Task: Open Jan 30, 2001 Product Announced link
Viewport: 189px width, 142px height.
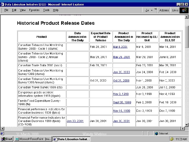Action: tap(121, 121)
